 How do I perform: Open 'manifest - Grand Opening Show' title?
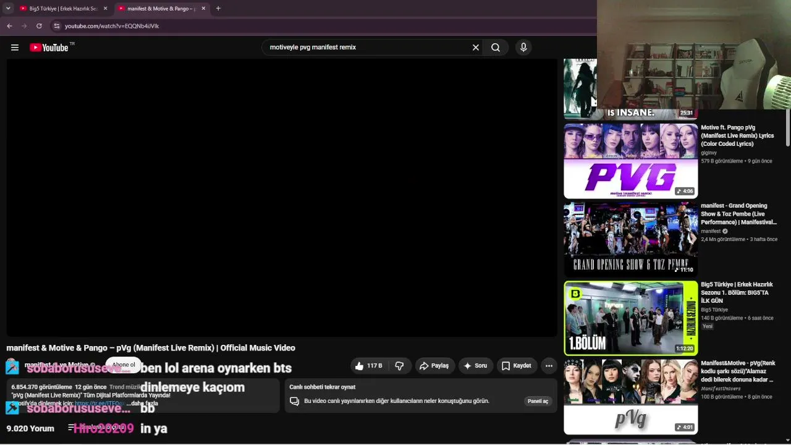(x=738, y=214)
